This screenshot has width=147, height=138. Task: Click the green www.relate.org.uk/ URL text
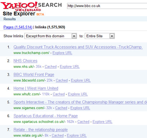[28, 135]
